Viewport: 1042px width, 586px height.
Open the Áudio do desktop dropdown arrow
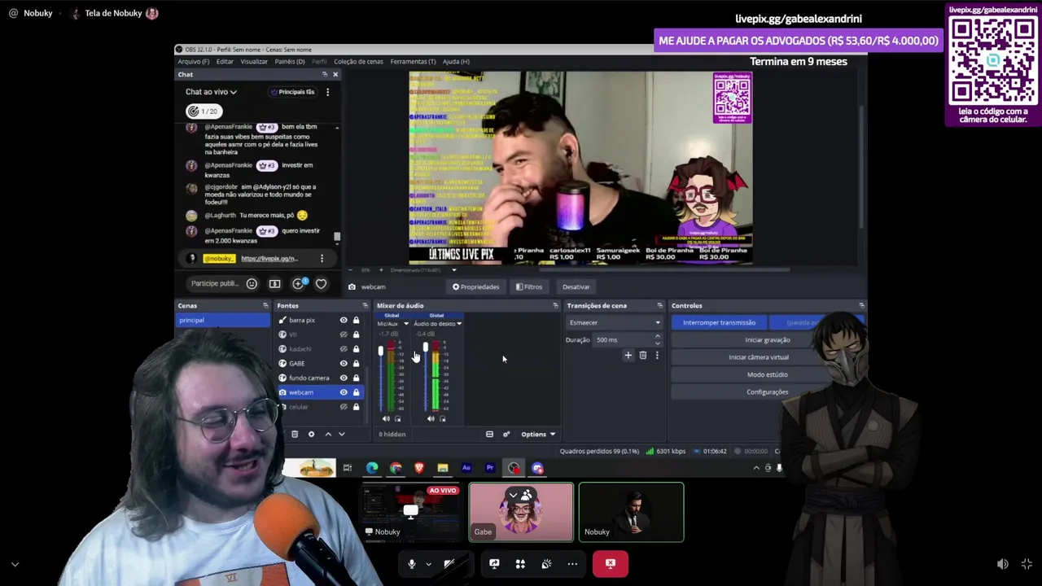click(459, 324)
